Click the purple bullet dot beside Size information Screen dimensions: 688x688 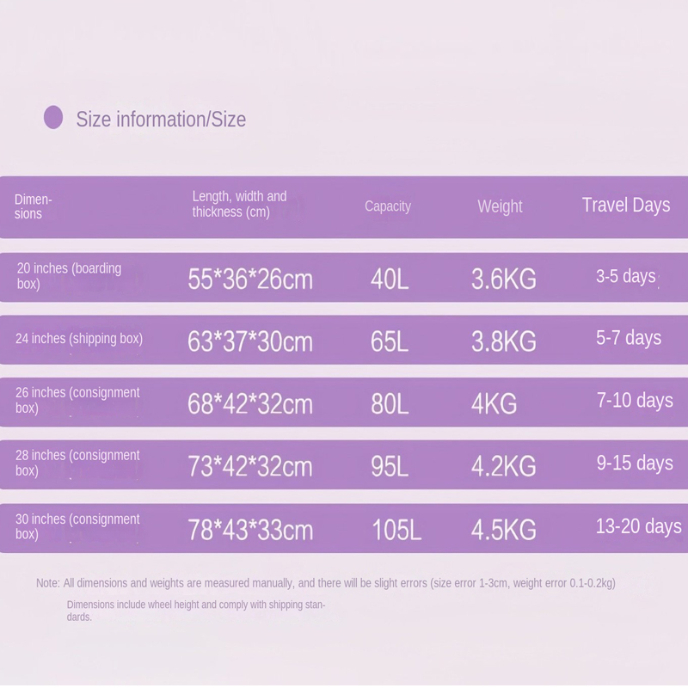(53, 118)
